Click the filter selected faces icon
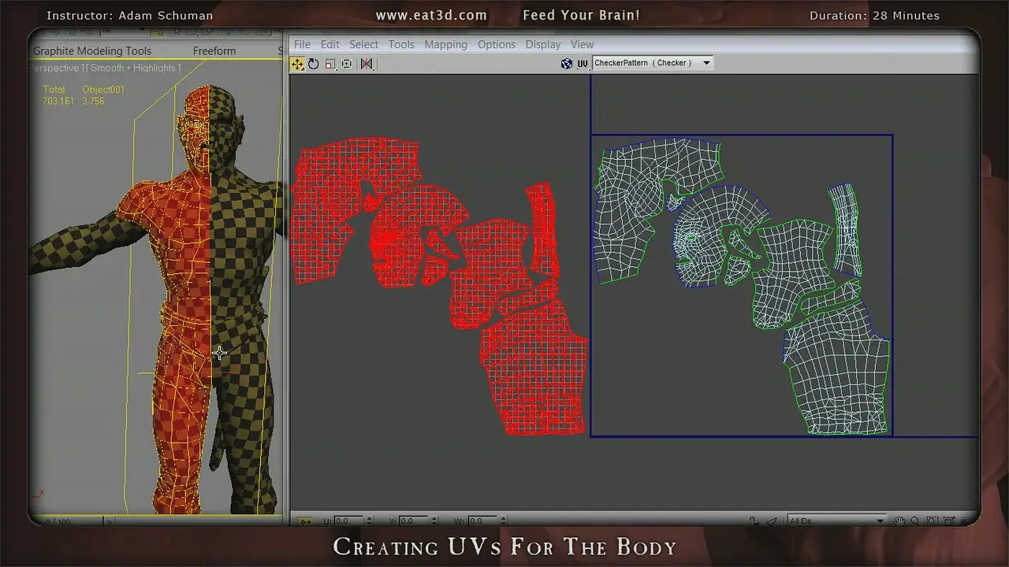The height and width of the screenshot is (567, 1009). [773, 521]
